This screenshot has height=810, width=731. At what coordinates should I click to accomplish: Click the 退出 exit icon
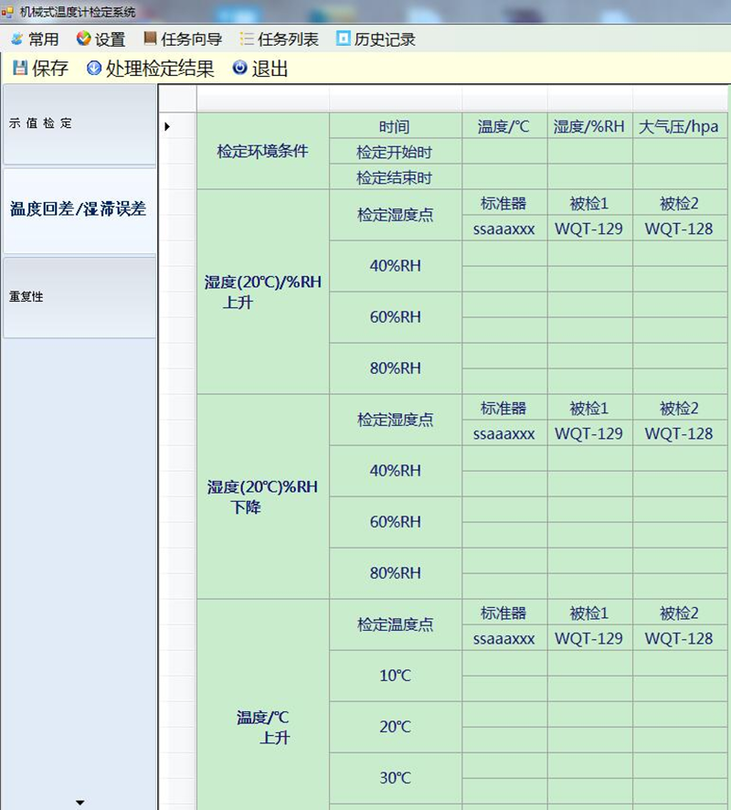point(239,68)
